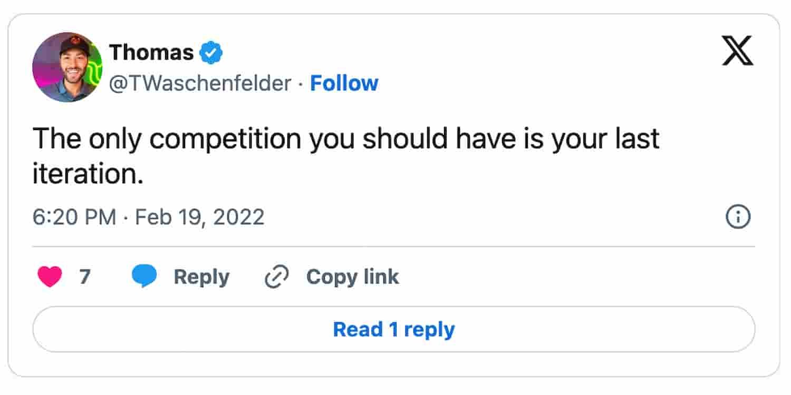Follow @TWaschenfelder via the Follow link
Screen dimensions: 791x395
(x=344, y=83)
